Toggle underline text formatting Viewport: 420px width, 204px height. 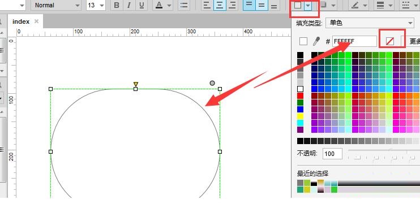pyautogui.click(x=142, y=5)
